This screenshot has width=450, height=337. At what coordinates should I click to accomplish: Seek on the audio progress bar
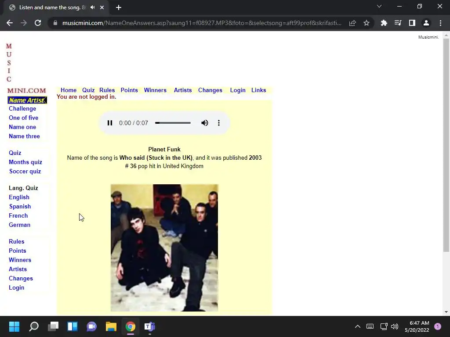(173, 123)
